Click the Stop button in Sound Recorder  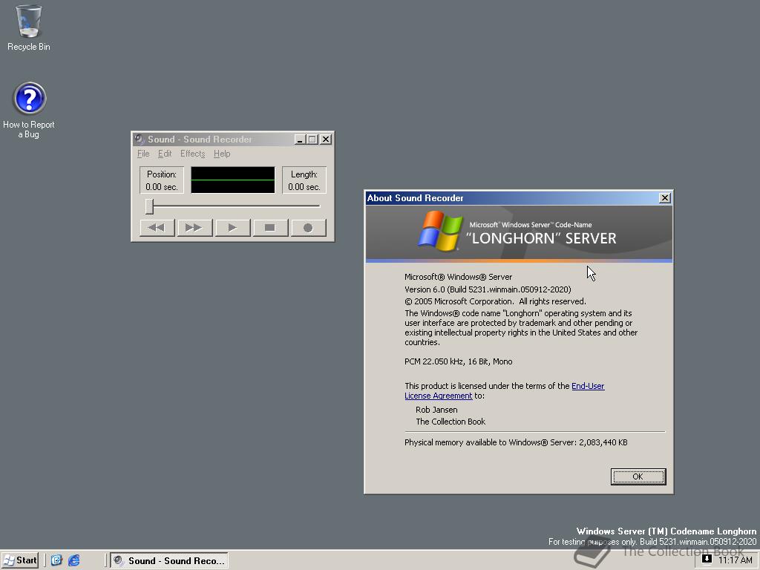[270, 227]
